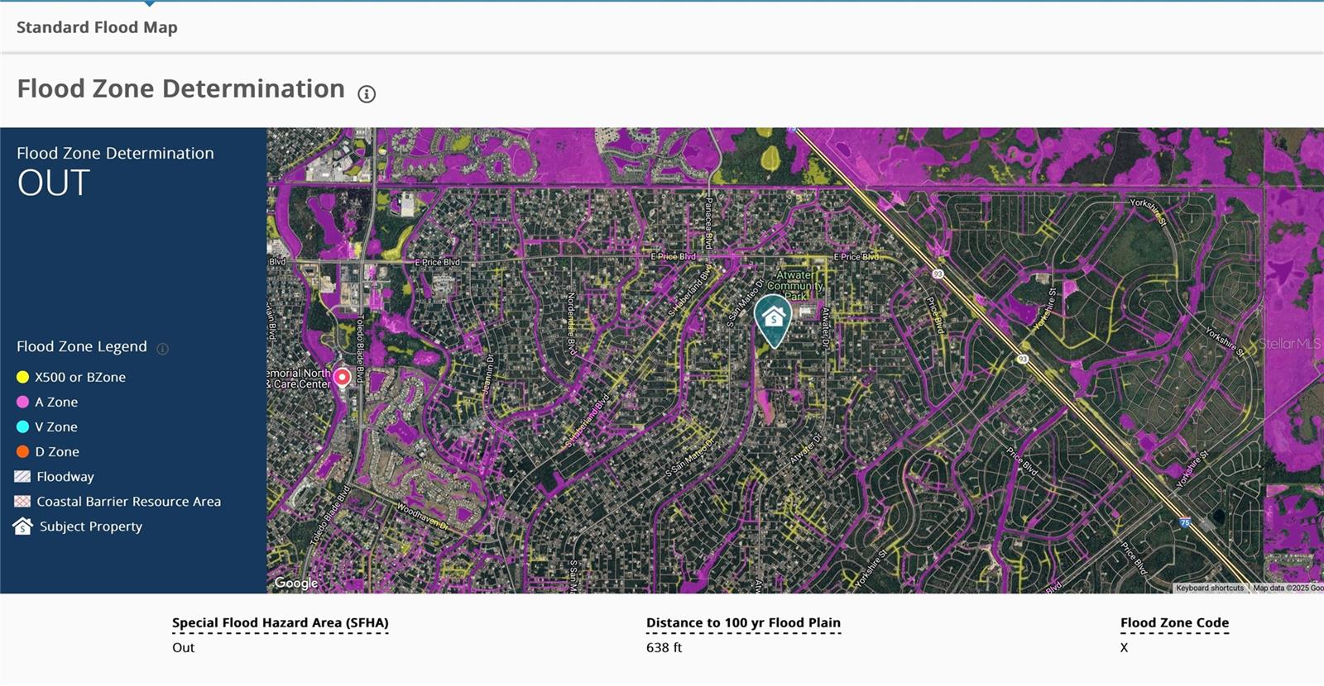Click the subject property house marker on map
1324x686 pixels.
click(x=773, y=321)
